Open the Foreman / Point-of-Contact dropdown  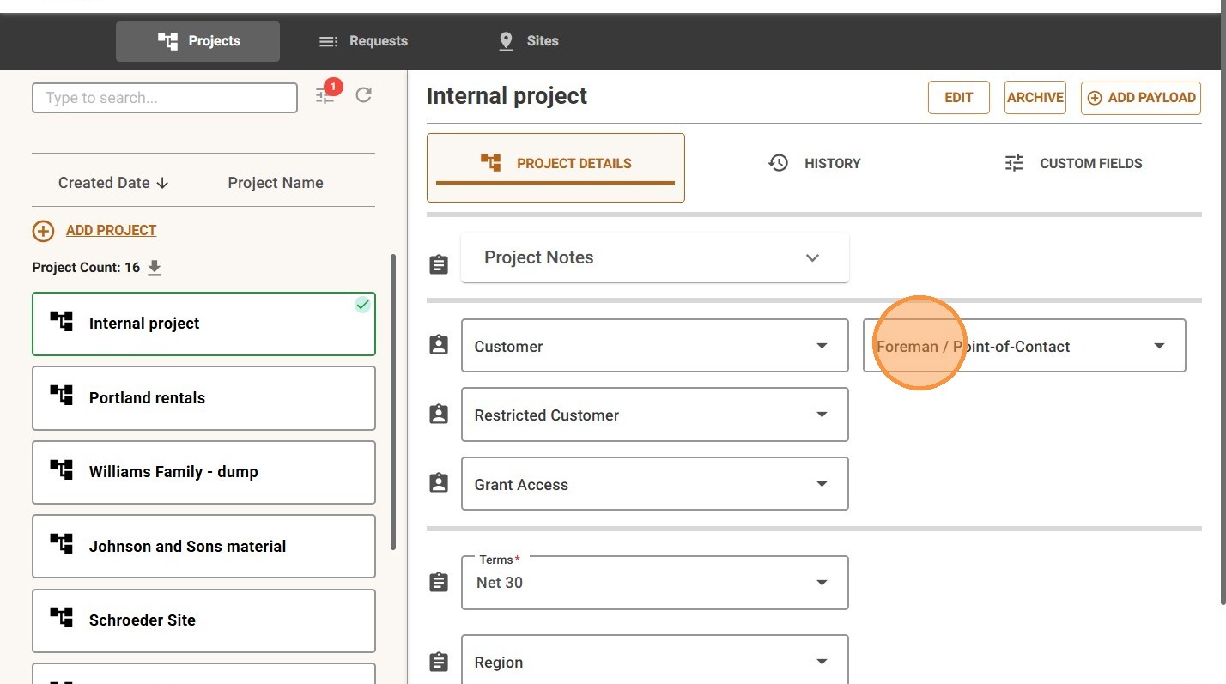click(x=1024, y=346)
